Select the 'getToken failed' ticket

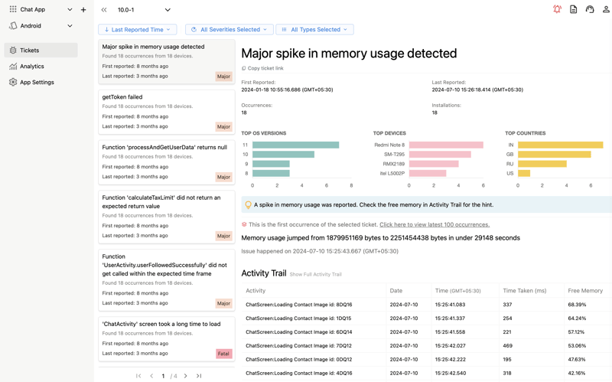point(166,112)
